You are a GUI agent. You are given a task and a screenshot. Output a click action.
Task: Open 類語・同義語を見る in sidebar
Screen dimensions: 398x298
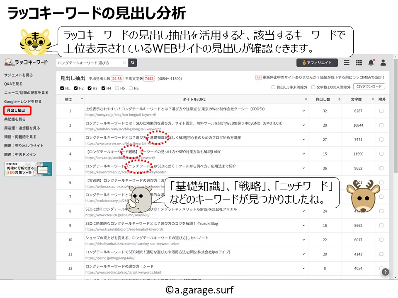tap(20, 137)
